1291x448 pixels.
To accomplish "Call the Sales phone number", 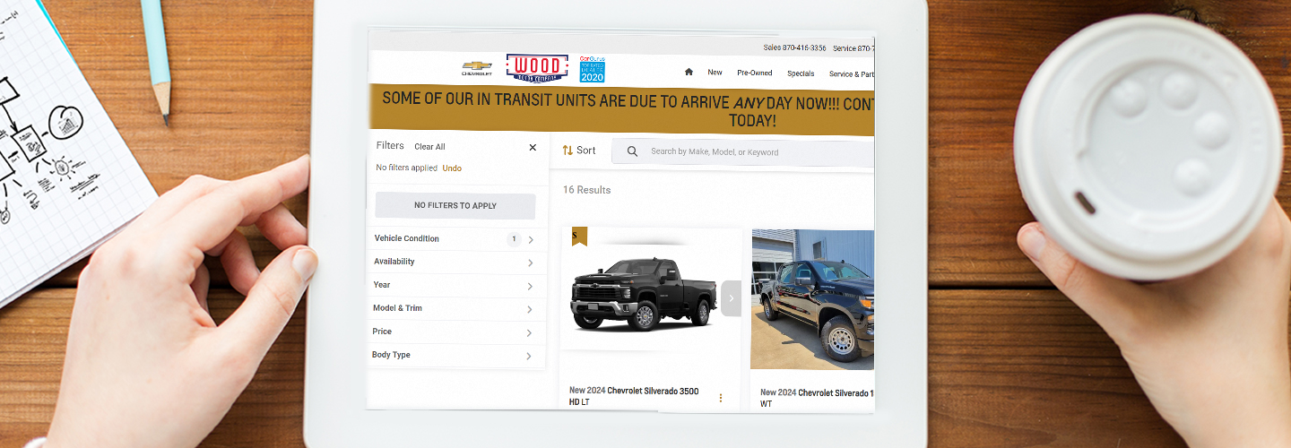I will [x=794, y=47].
